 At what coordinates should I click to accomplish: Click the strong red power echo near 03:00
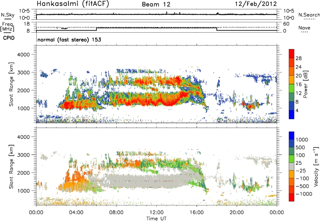pos(68,105)
